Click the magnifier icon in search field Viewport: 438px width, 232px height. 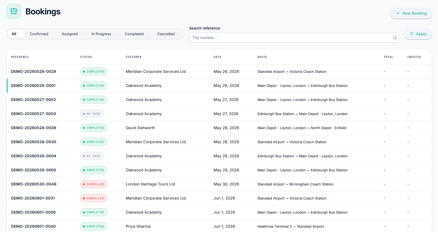395,38
